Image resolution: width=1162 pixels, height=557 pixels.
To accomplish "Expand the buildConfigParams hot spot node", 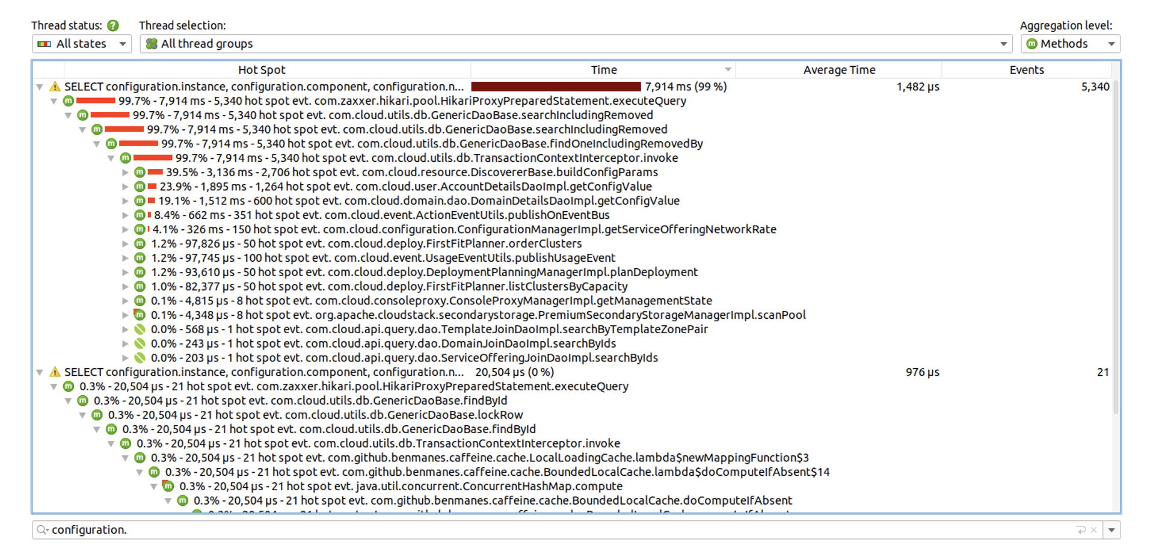I will tap(125, 172).
